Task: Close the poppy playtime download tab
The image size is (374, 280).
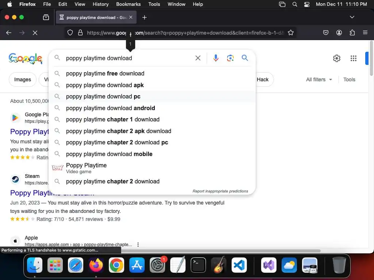Action: pyautogui.click(x=131, y=17)
